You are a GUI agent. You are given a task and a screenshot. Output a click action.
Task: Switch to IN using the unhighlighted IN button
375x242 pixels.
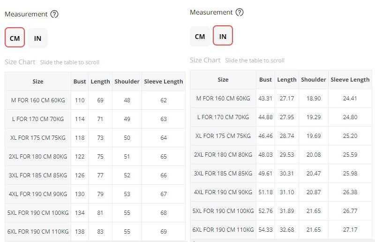tap(37, 38)
